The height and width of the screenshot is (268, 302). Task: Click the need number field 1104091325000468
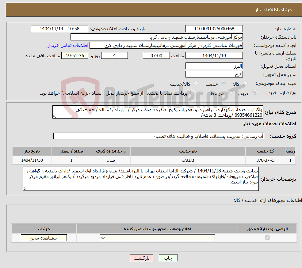click(x=214, y=29)
